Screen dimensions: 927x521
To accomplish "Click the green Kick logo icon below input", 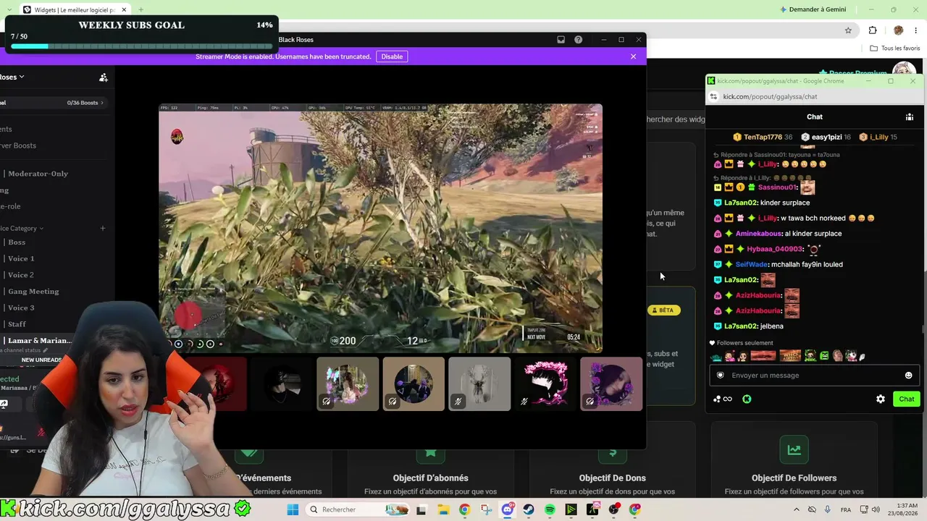I will (747, 399).
